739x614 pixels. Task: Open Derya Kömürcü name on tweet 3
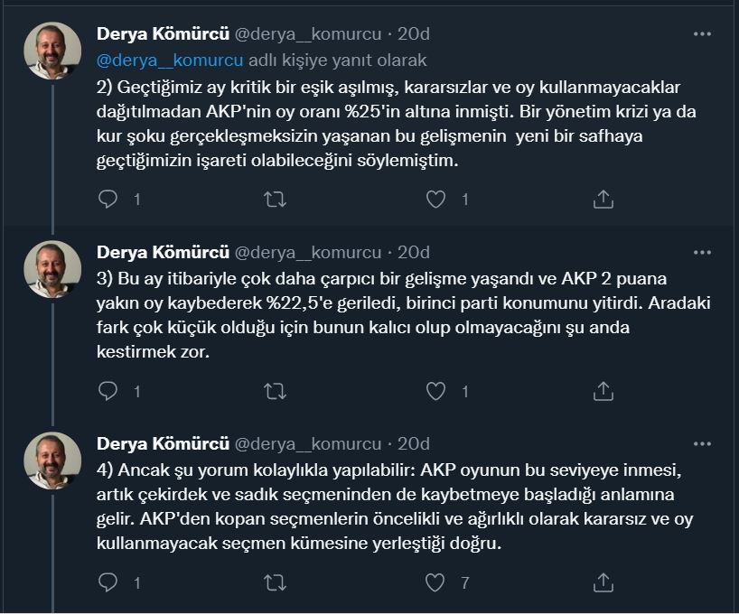coord(164,253)
